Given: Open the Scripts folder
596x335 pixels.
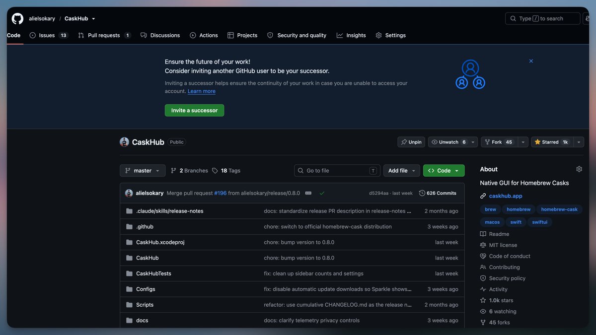Looking at the screenshot, I should click(x=145, y=305).
